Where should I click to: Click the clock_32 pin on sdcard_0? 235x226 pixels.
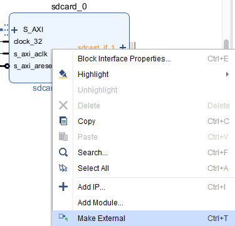click(28, 41)
